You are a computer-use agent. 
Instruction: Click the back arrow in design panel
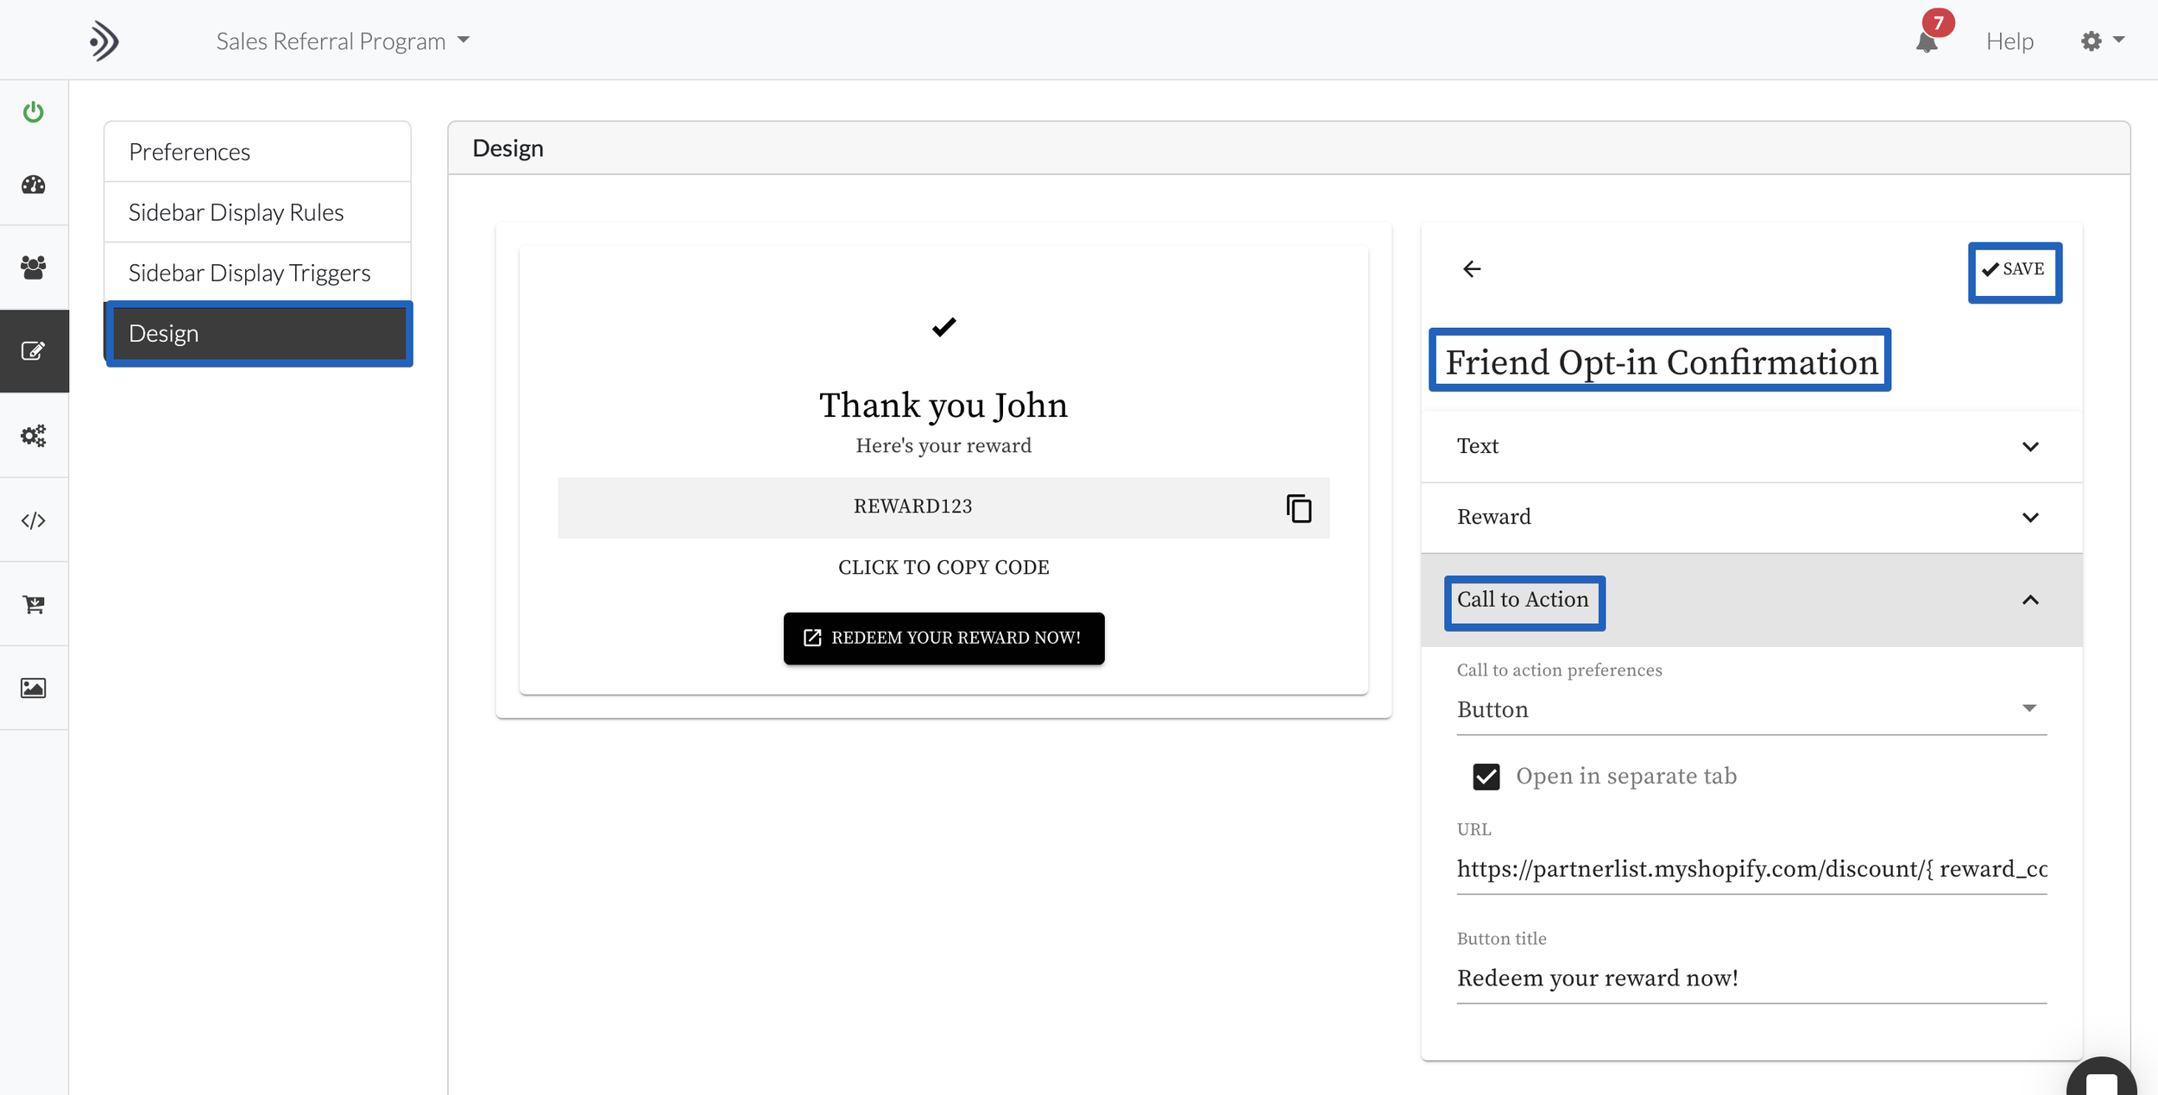click(x=1472, y=269)
